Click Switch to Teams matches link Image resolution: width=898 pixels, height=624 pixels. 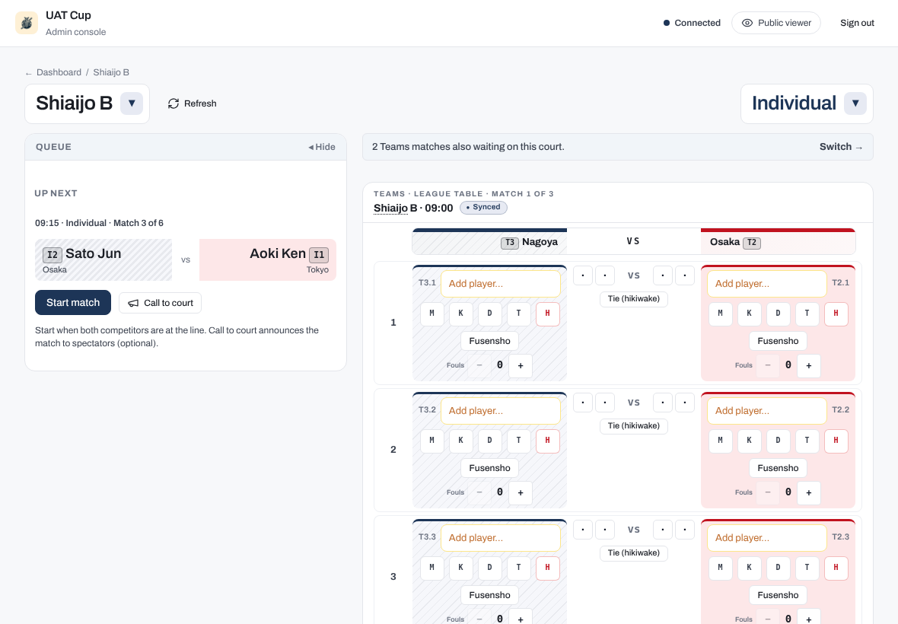pyautogui.click(x=841, y=147)
